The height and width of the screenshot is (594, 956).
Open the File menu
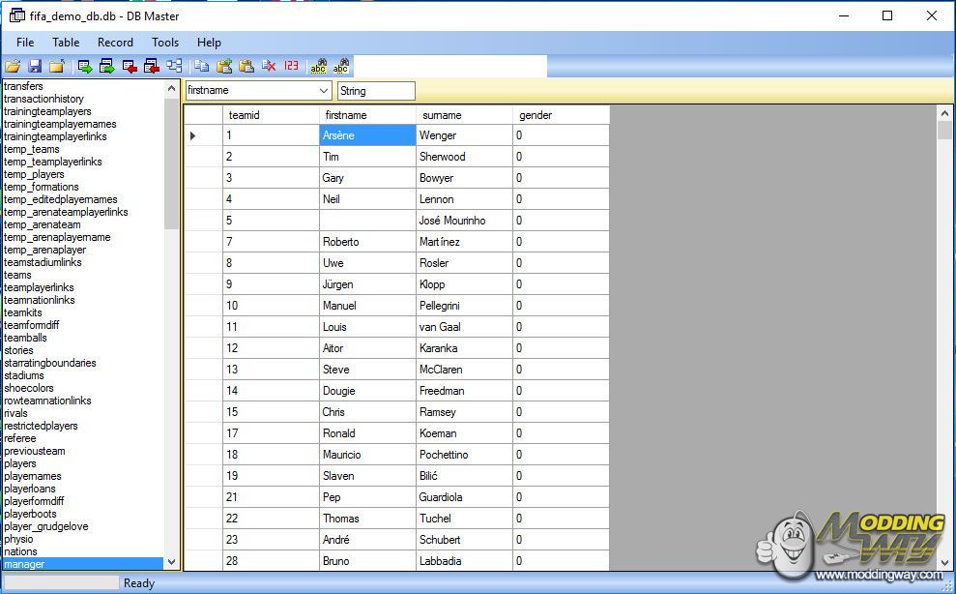tap(25, 43)
